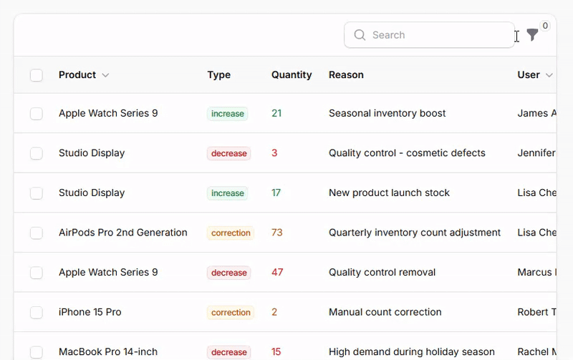Toggle the select-all checkbox in header
The image size is (573, 360).
point(37,75)
